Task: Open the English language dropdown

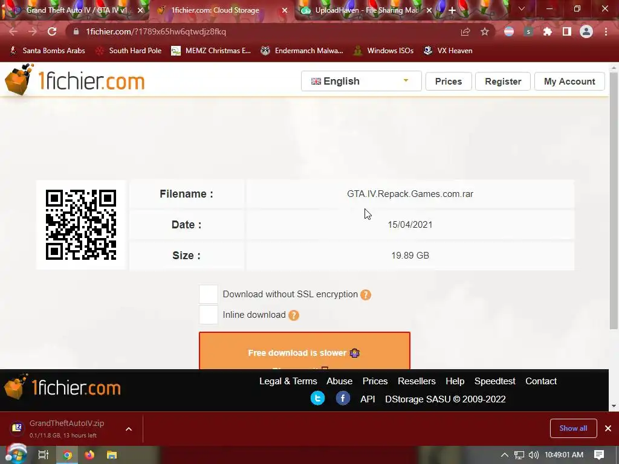Action: pos(361,82)
